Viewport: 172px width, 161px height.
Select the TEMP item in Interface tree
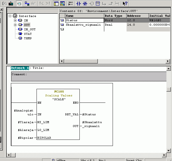28,38
